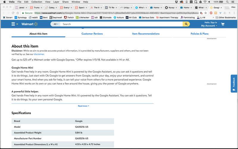Viewport: 238px width, 149px height.
Task: Open the menu dropdown arrow beside the hamburger
Action: (x=17, y=24)
